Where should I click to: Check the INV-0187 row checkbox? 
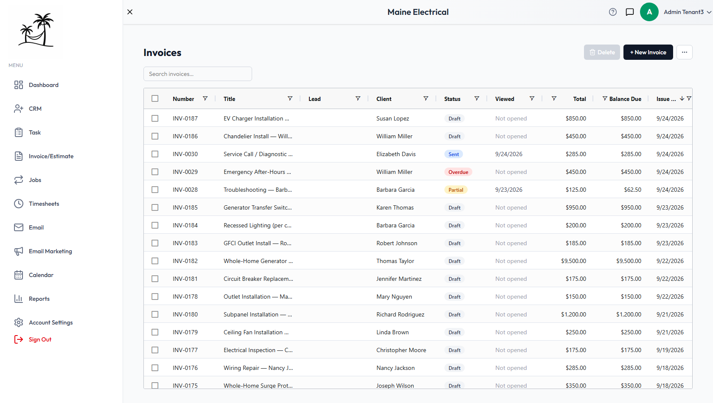155,118
